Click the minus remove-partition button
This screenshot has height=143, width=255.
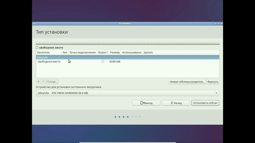point(43,81)
